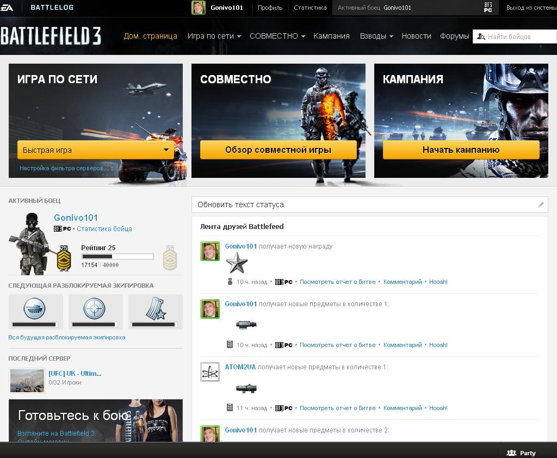Open the Статистика бойца link
This screenshot has height=458, width=557.
tap(104, 229)
